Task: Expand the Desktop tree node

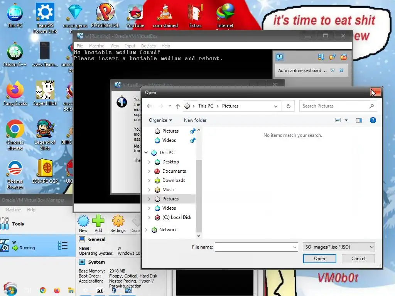Action: pos(149,162)
